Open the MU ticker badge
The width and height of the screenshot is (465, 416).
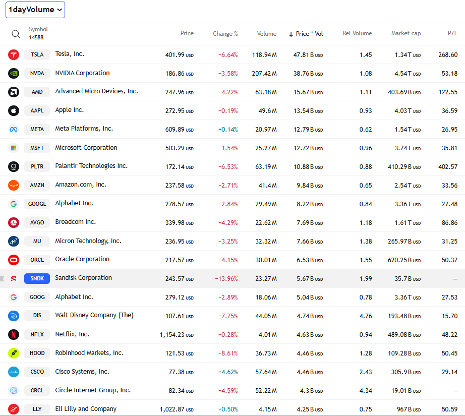click(37, 242)
